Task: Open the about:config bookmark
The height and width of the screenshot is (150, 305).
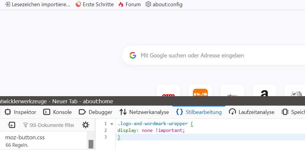Action: pos(164,4)
